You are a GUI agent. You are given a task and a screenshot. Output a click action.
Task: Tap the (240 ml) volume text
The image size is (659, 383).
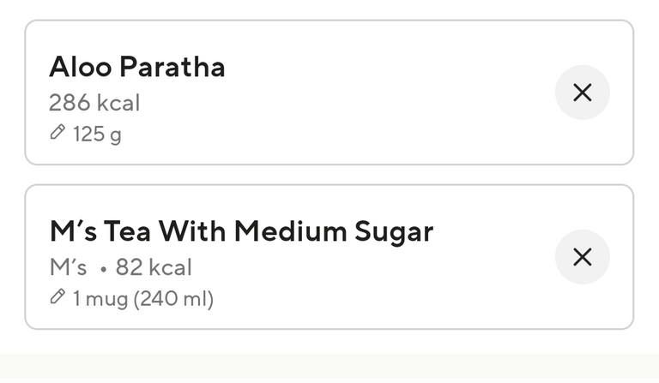point(173,299)
